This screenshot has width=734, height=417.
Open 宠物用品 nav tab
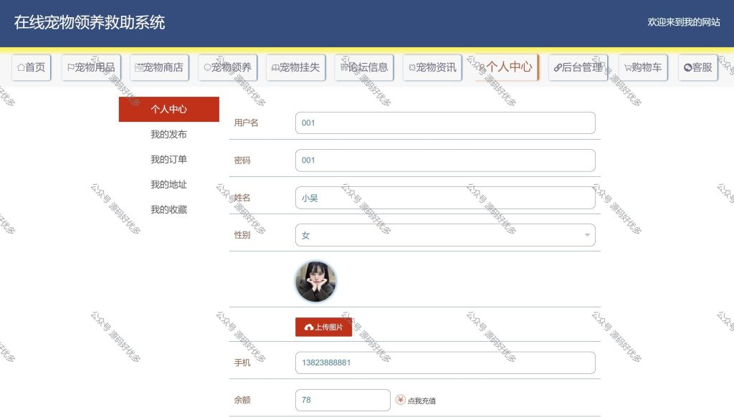point(91,67)
